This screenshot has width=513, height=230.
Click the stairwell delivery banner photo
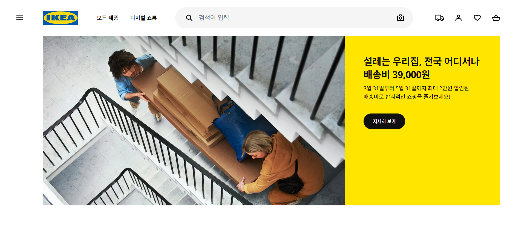194,121
